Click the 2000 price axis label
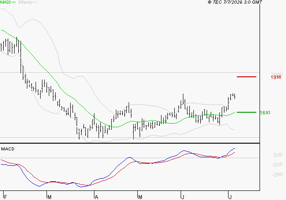Viewport: 286px width, 200px height. pyautogui.click(x=277, y=74)
